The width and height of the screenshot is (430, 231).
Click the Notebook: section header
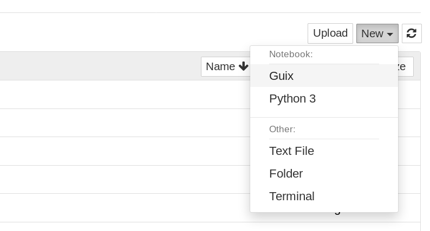coord(291,54)
